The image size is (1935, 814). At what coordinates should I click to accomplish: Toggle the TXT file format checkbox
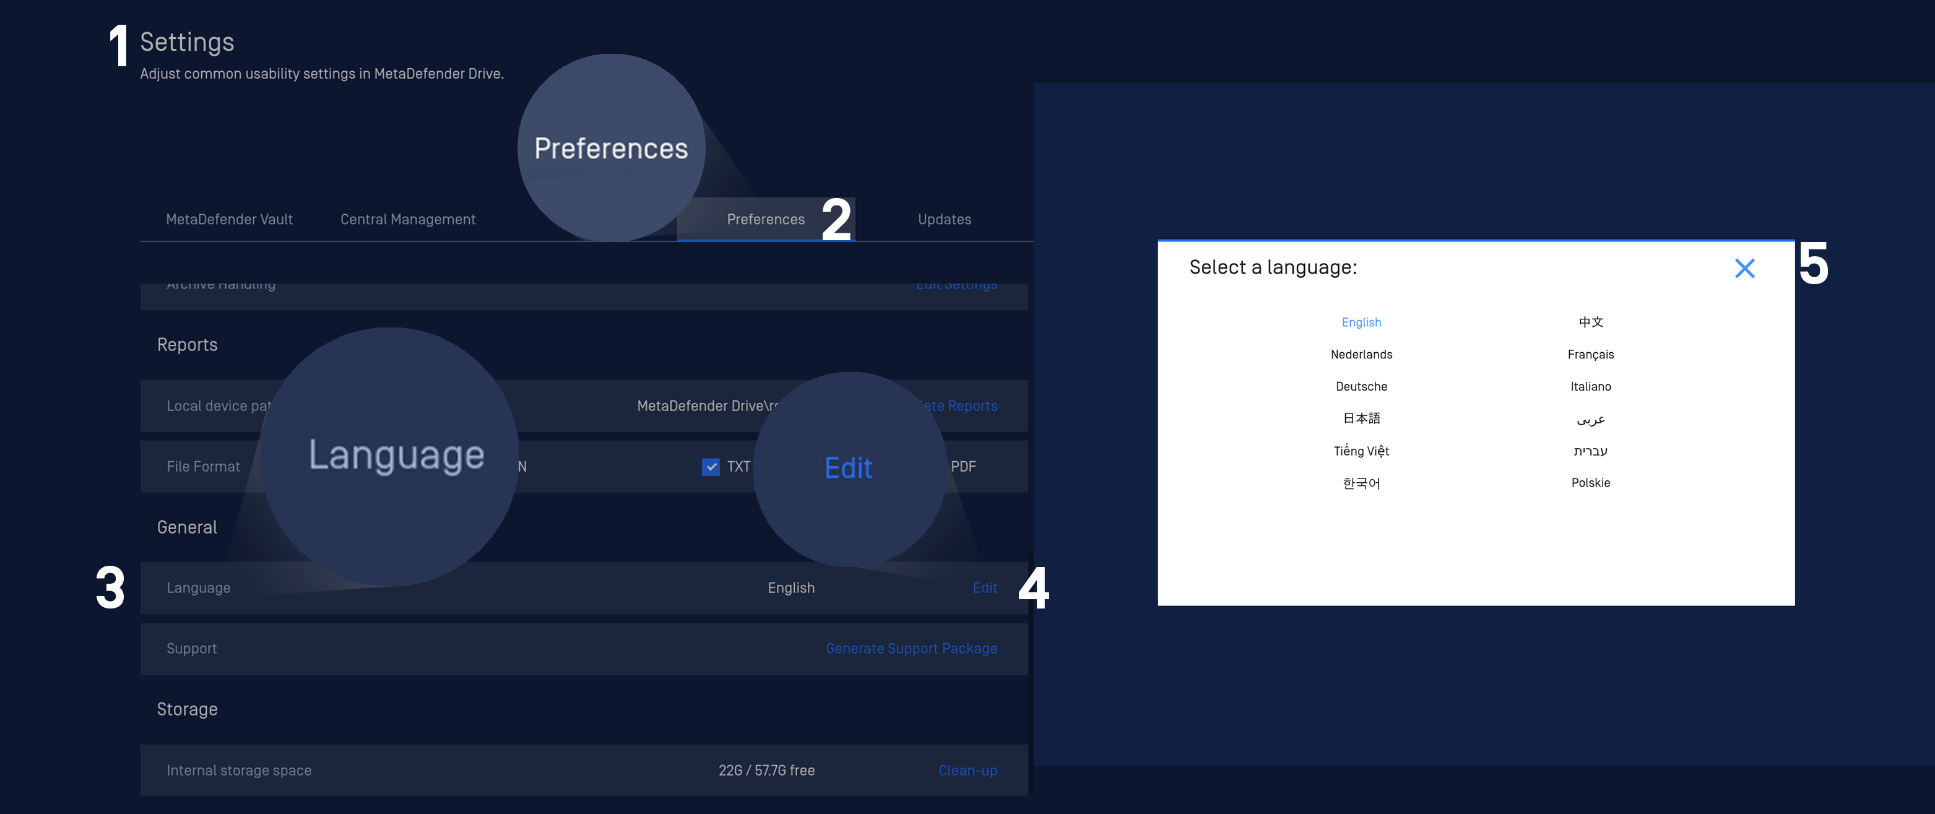coord(711,467)
